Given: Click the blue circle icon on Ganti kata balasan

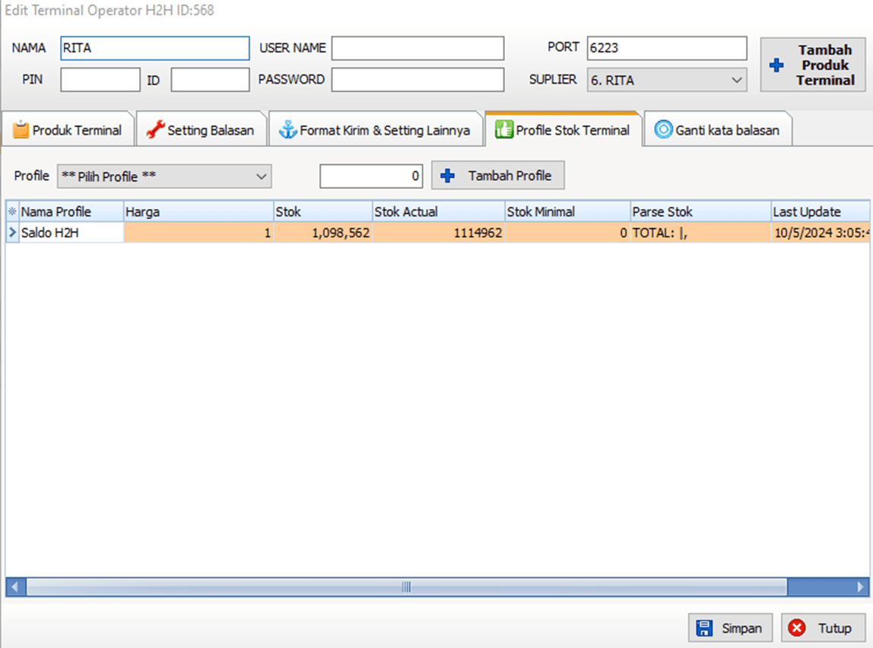Looking at the screenshot, I should coord(663,130).
